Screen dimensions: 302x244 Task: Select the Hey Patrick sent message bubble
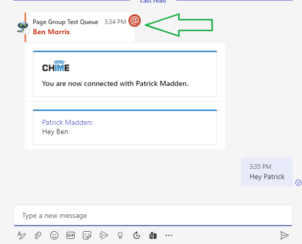click(267, 172)
